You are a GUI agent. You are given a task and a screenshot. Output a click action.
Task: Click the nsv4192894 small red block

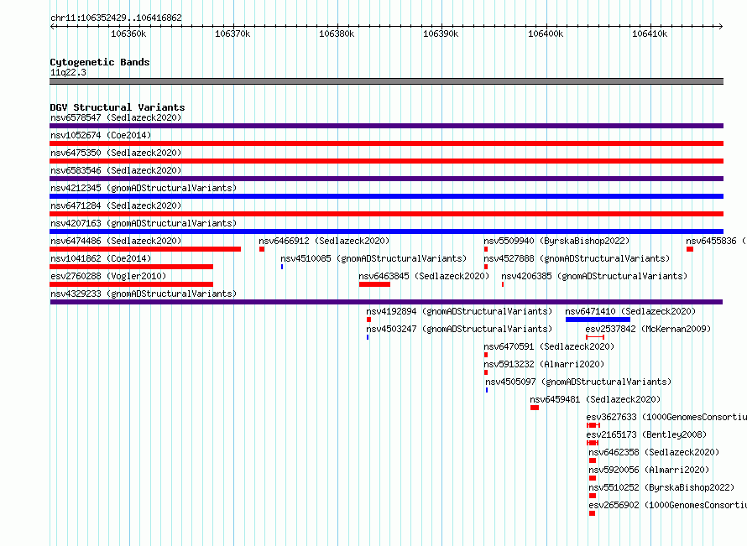tap(368, 320)
